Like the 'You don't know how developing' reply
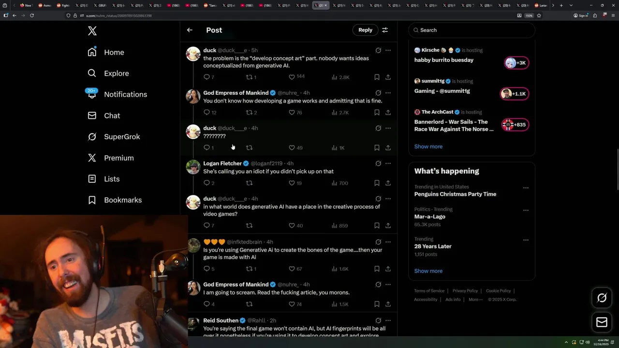 click(295, 112)
